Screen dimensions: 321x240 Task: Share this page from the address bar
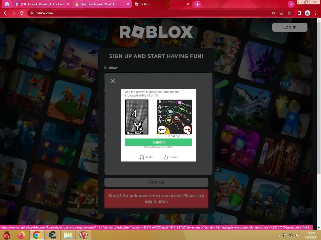281,13
